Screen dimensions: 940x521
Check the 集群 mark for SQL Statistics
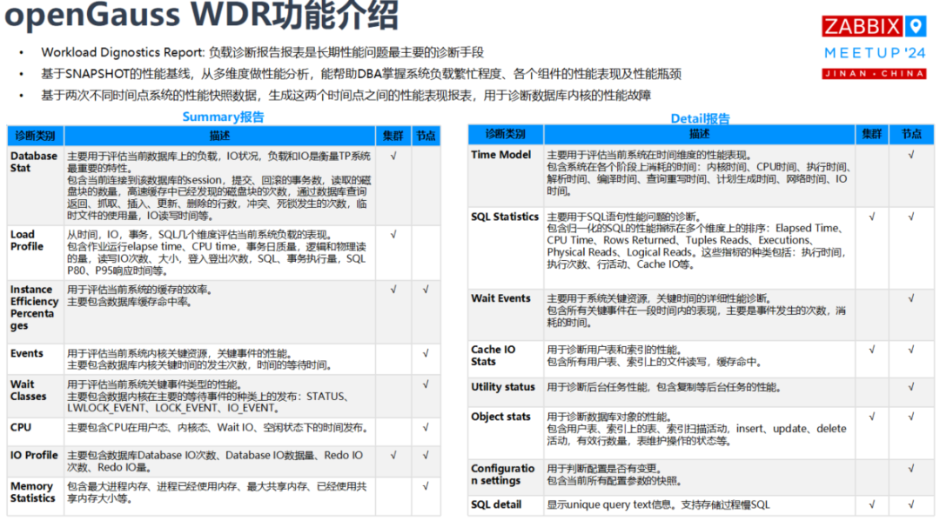(872, 217)
